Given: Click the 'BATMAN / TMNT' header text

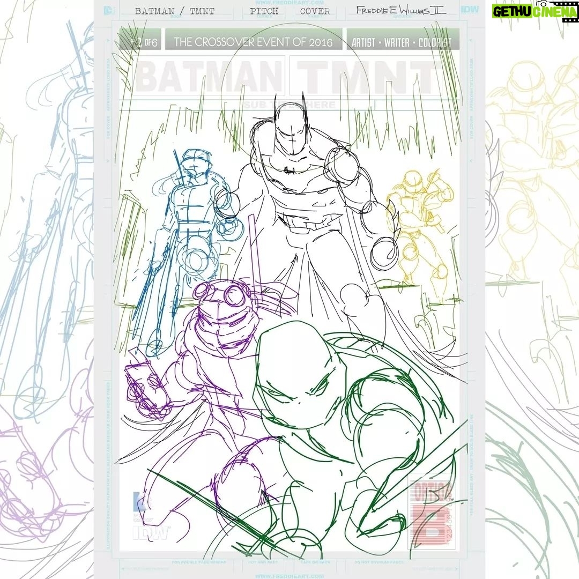Looking at the screenshot, I should (175, 11).
